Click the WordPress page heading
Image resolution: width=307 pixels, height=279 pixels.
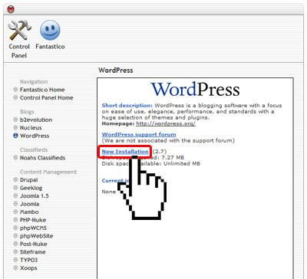116,71
